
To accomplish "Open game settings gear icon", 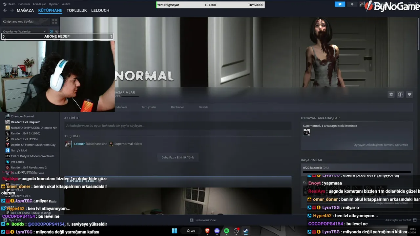I will coord(391,94).
